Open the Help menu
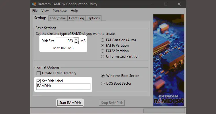The height and width of the screenshot is (114, 216). (74, 11)
